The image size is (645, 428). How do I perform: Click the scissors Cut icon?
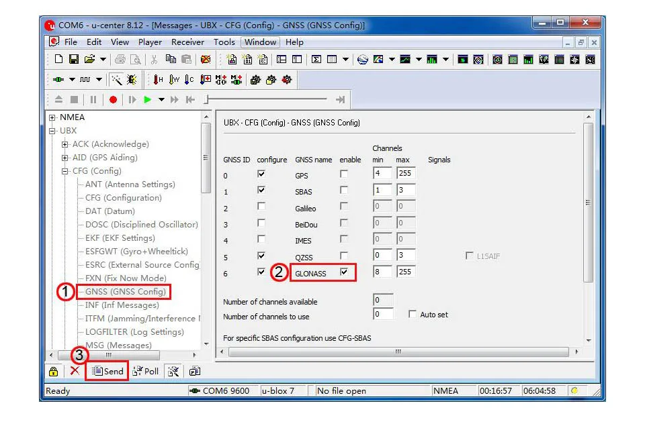click(155, 60)
